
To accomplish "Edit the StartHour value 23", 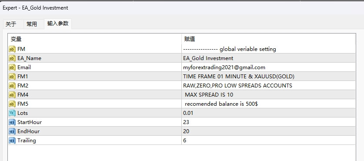I will point(268,122).
